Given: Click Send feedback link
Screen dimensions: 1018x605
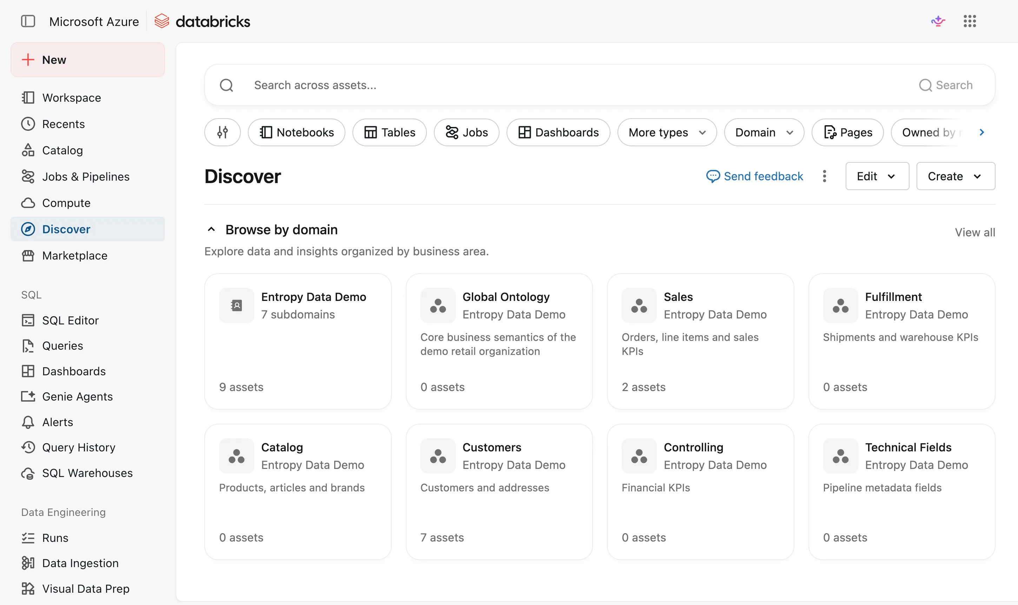Looking at the screenshot, I should point(755,176).
